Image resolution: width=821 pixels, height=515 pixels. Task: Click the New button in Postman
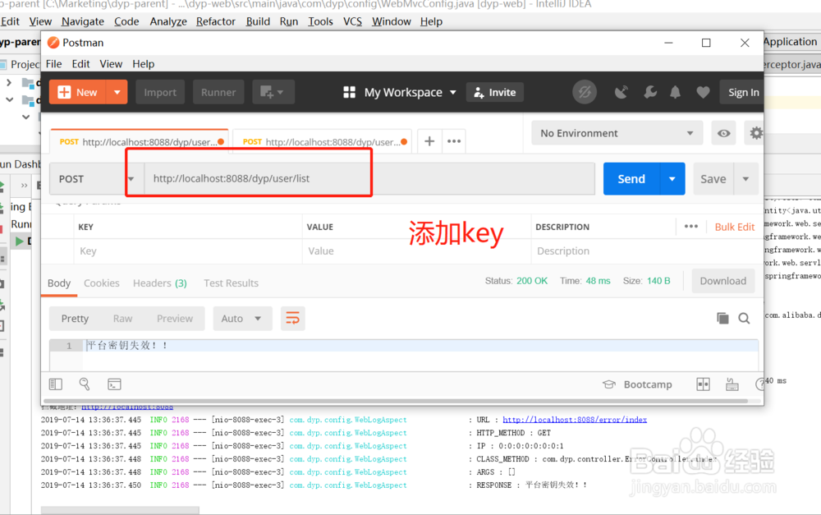click(x=78, y=92)
